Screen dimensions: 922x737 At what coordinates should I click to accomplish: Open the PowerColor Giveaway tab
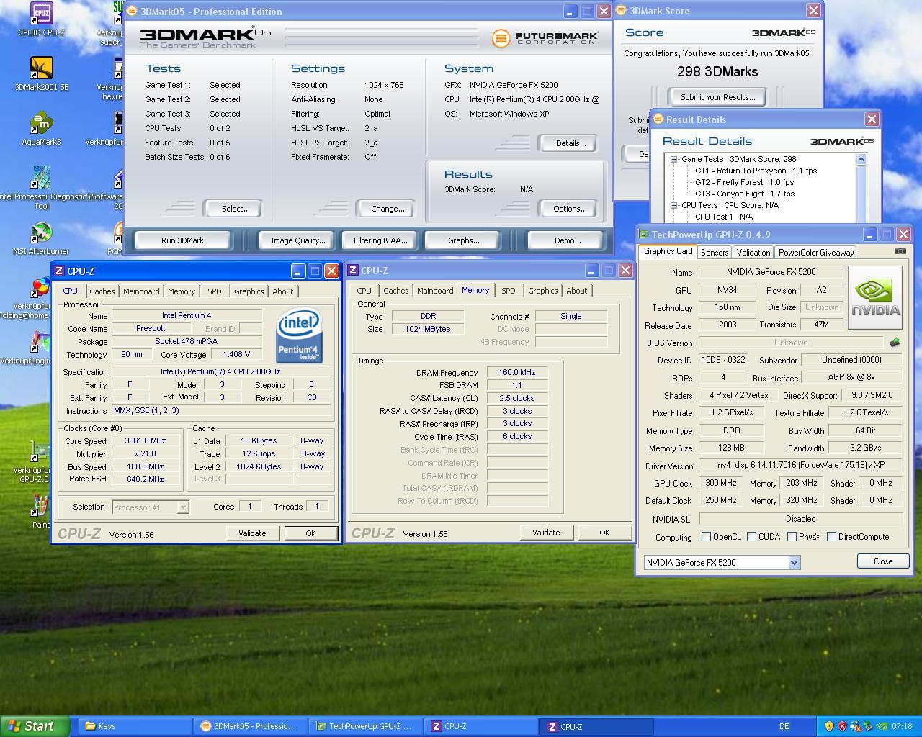pyautogui.click(x=816, y=253)
